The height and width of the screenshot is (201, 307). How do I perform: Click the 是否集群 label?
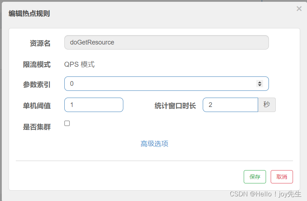37,127
